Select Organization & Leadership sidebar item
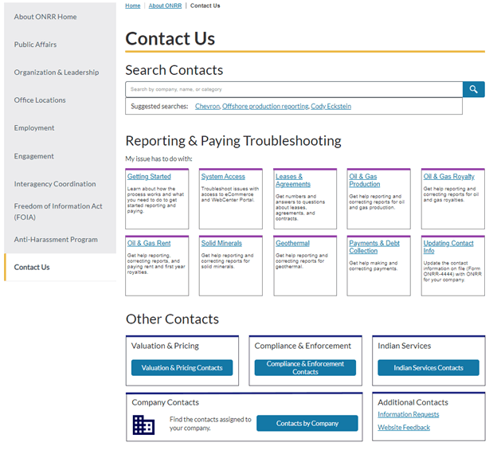This screenshot has height=450, width=497. click(x=57, y=72)
